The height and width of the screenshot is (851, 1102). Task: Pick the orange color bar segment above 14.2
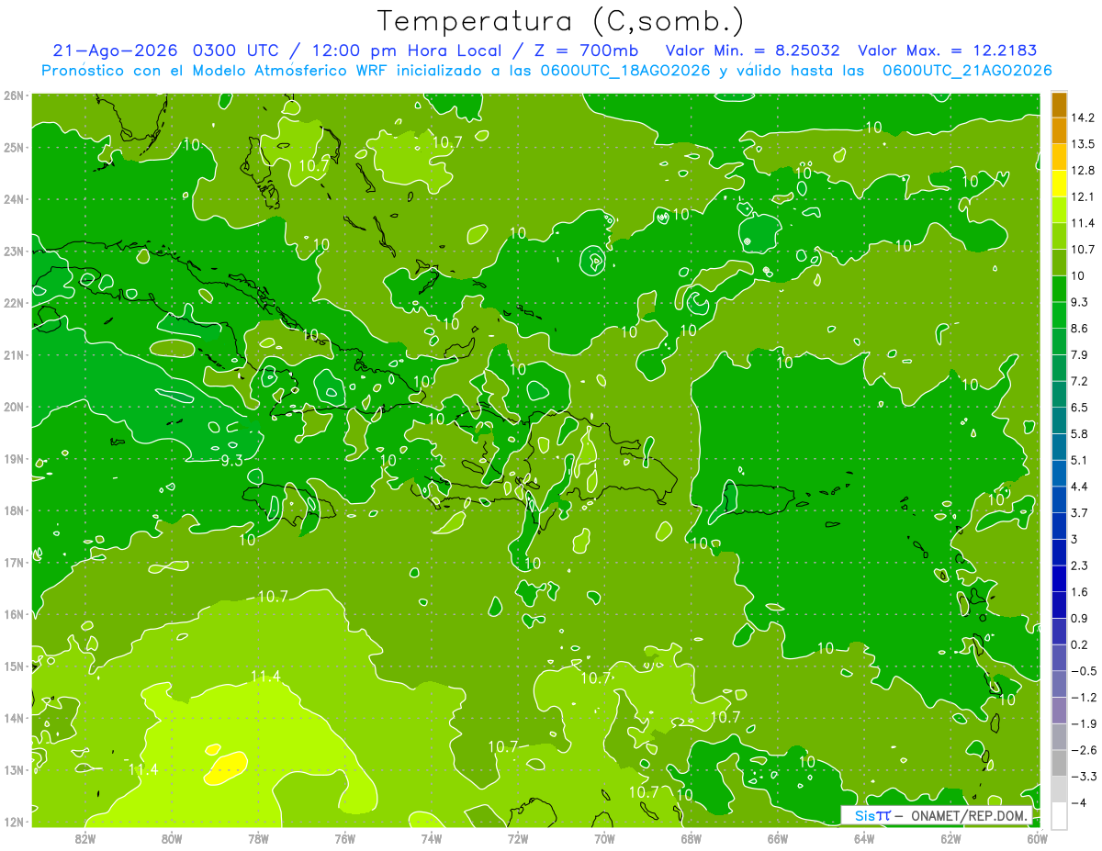coord(1059,106)
